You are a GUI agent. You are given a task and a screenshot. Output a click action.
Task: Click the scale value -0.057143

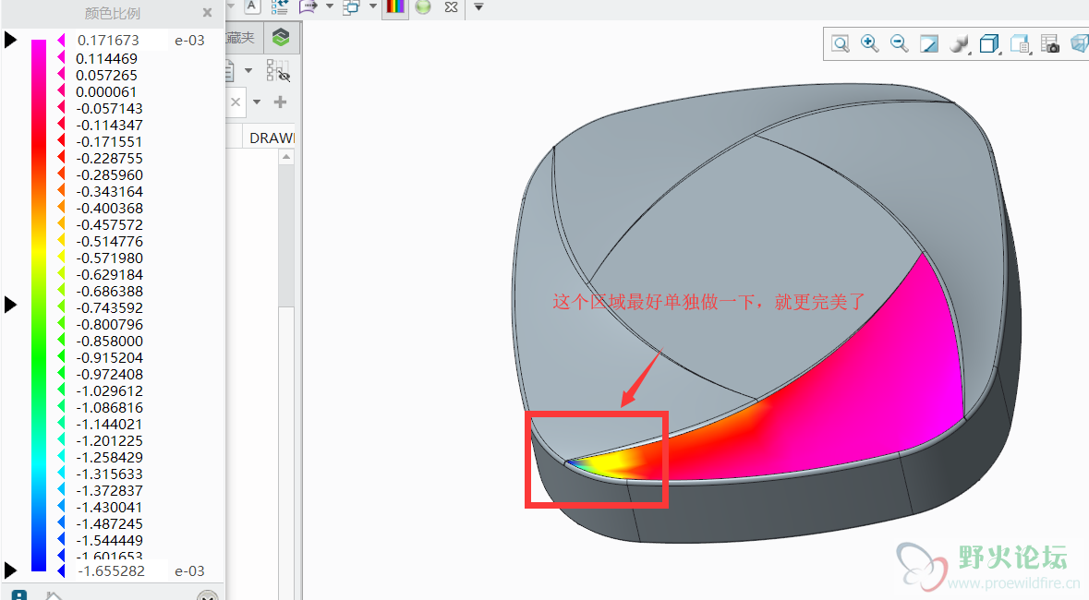pos(109,108)
